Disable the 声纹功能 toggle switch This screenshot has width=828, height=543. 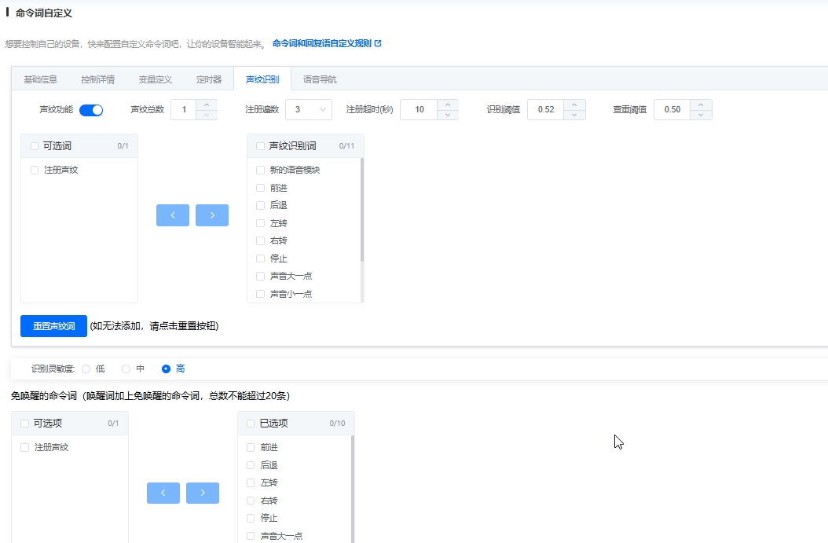coord(91,110)
